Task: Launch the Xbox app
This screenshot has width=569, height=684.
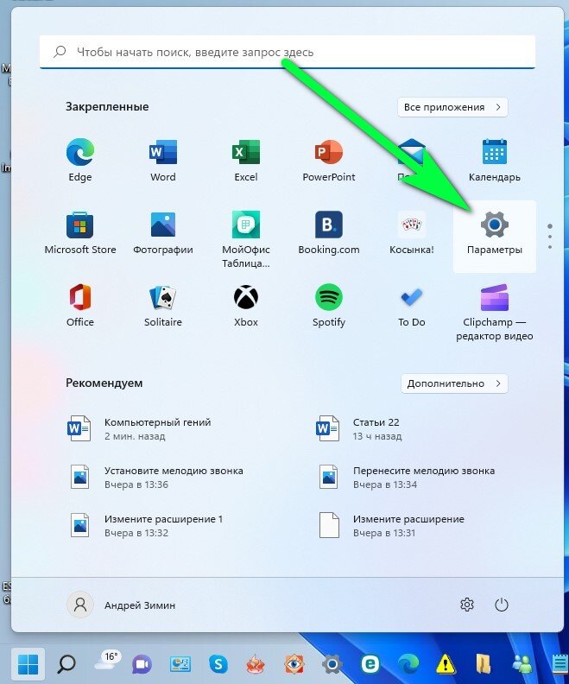Action: pos(246,305)
